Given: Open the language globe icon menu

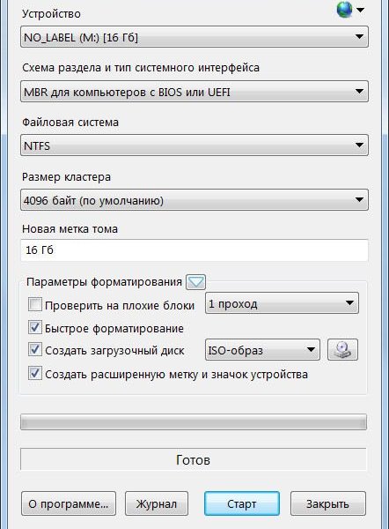Looking at the screenshot, I should point(344,10).
